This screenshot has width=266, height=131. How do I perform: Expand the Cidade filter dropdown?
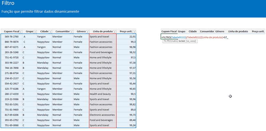point(50,32)
